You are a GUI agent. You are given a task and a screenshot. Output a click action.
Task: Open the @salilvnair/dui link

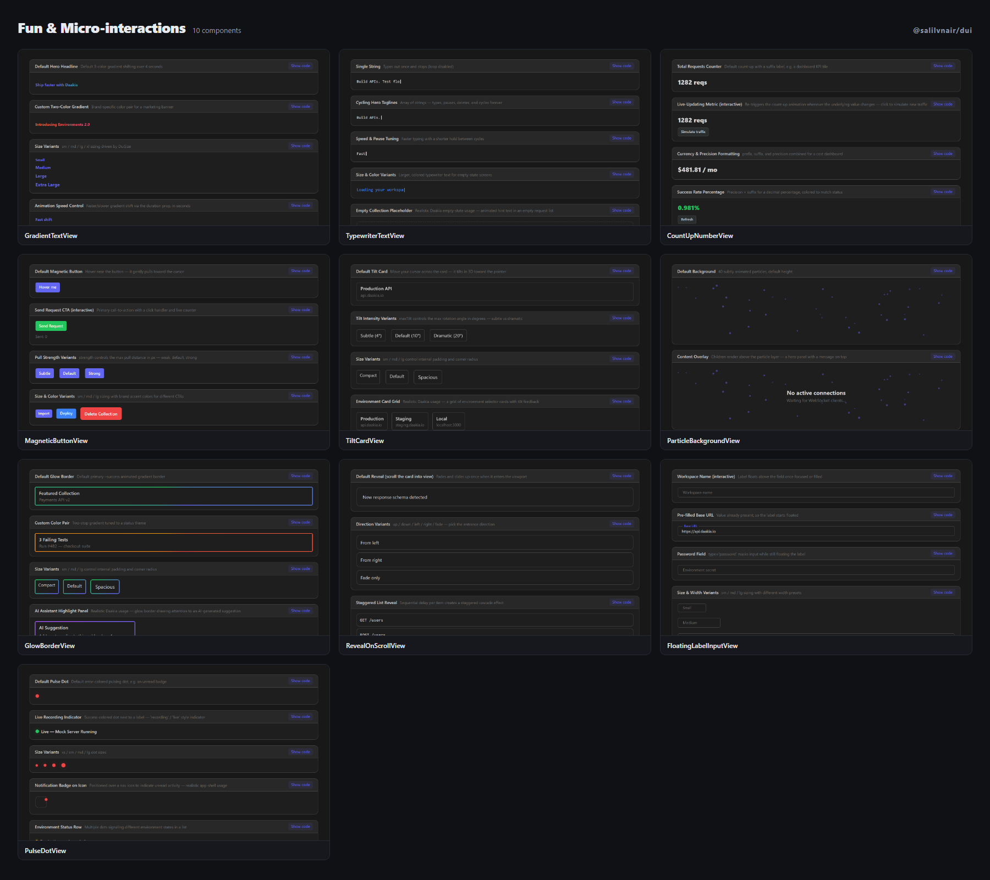pyautogui.click(x=942, y=30)
